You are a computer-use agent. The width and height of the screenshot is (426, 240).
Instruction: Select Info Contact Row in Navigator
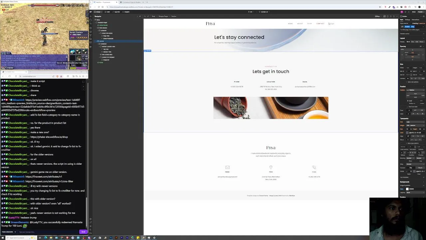point(107,55)
